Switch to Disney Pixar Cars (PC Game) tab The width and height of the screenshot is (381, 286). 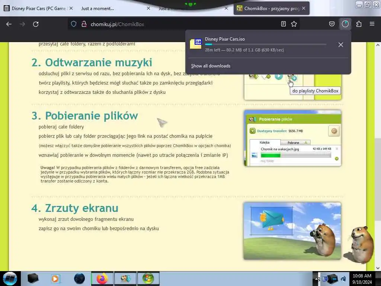click(38, 9)
